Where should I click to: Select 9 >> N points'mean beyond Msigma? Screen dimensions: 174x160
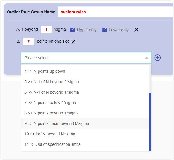coord(57,123)
